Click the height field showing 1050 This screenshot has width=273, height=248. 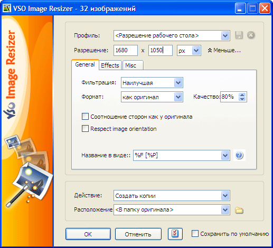click(161, 51)
